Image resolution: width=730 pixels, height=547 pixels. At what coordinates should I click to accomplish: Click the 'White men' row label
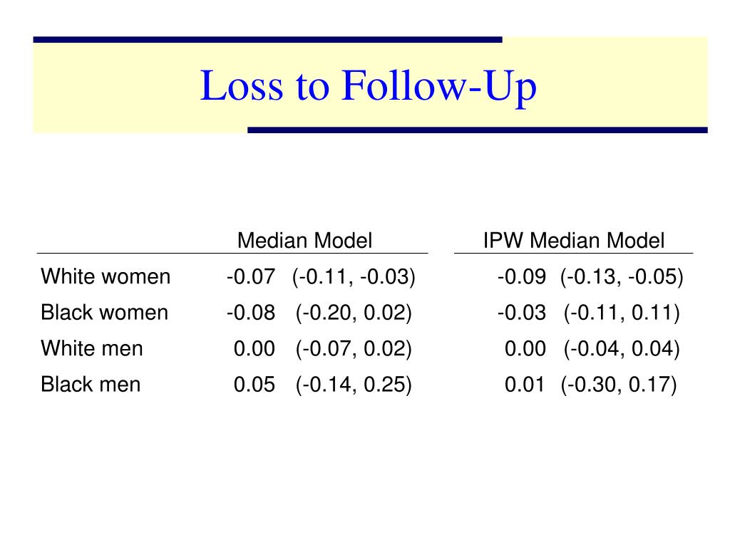click(92, 348)
